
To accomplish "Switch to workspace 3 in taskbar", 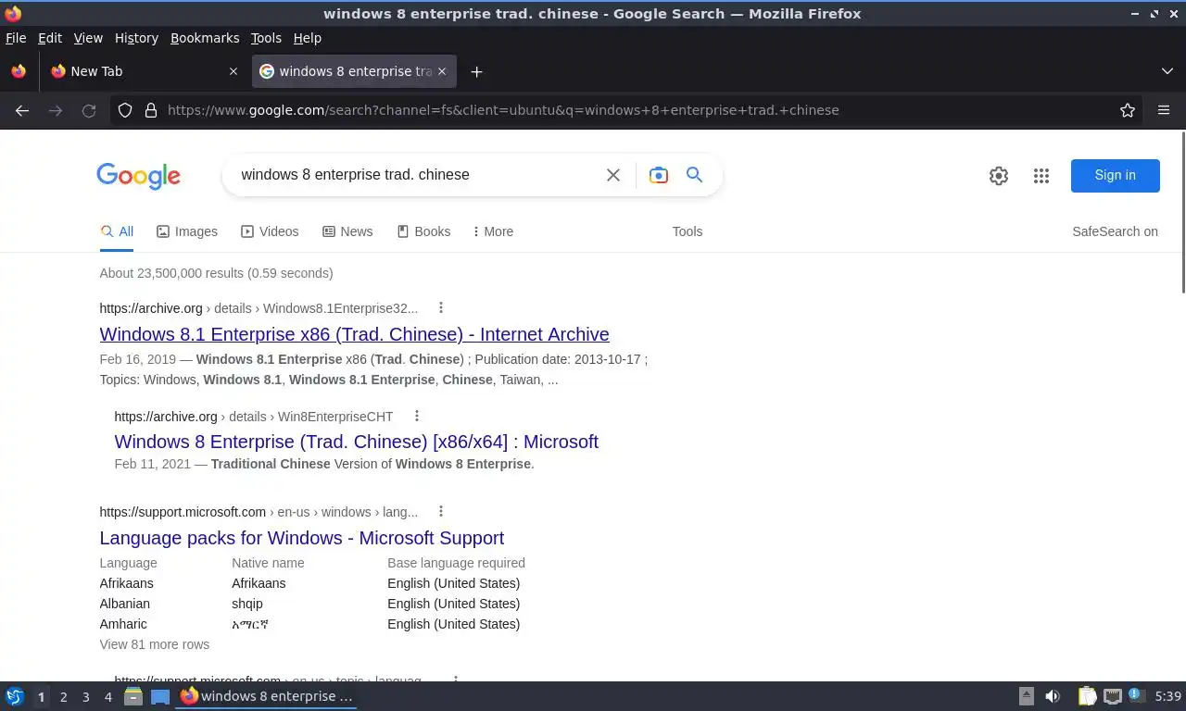I will tap(85, 696).
